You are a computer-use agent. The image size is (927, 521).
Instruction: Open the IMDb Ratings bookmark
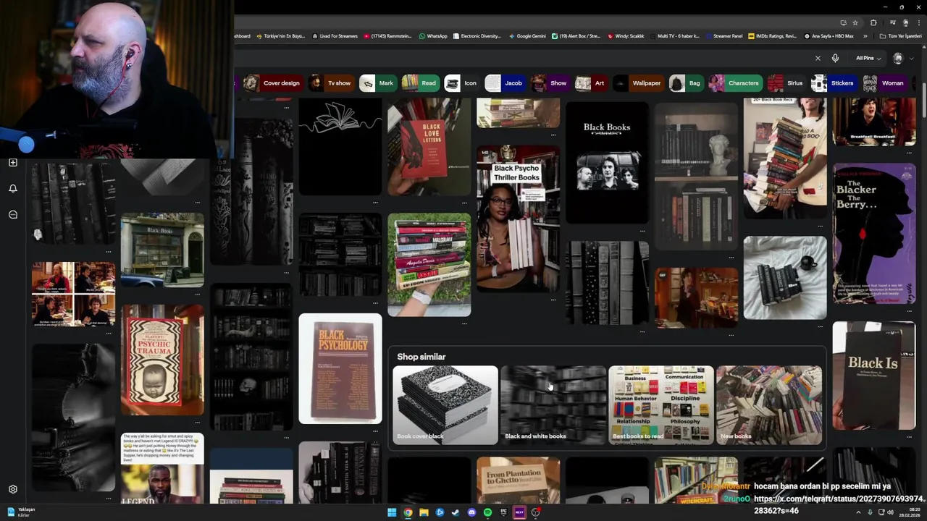tap(772, 36)
